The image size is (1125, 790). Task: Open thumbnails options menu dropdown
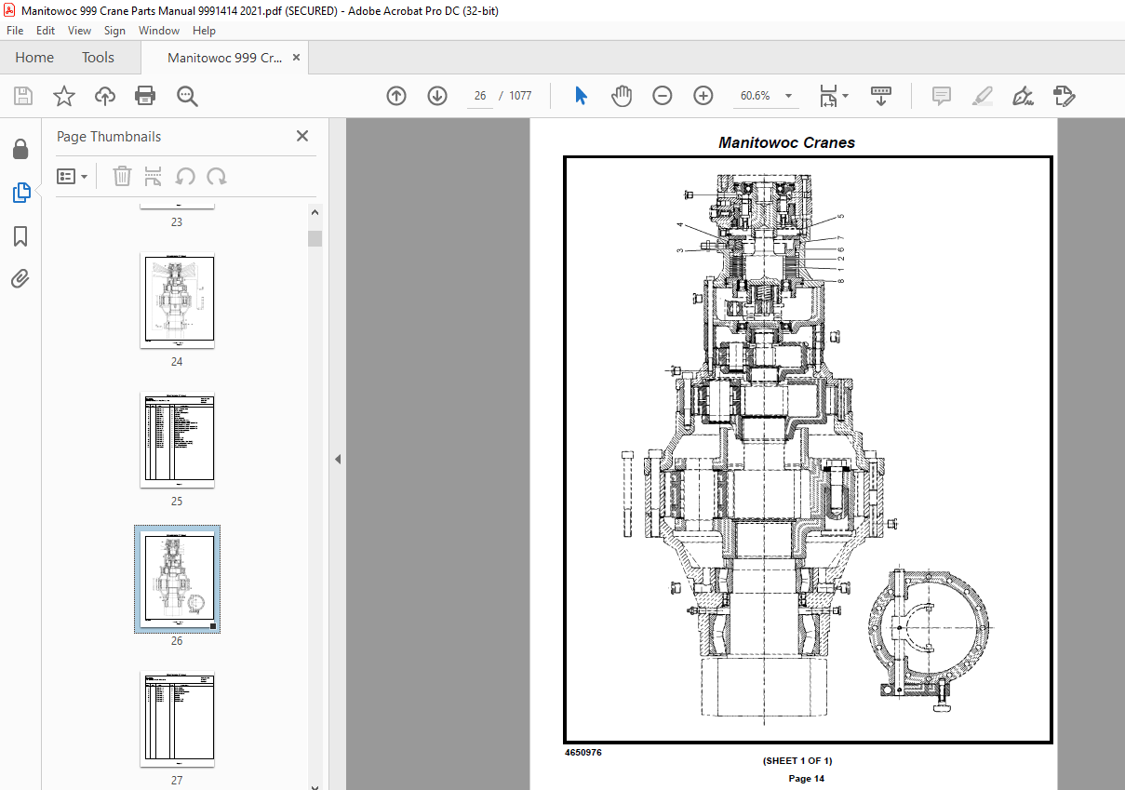(73, 176)
